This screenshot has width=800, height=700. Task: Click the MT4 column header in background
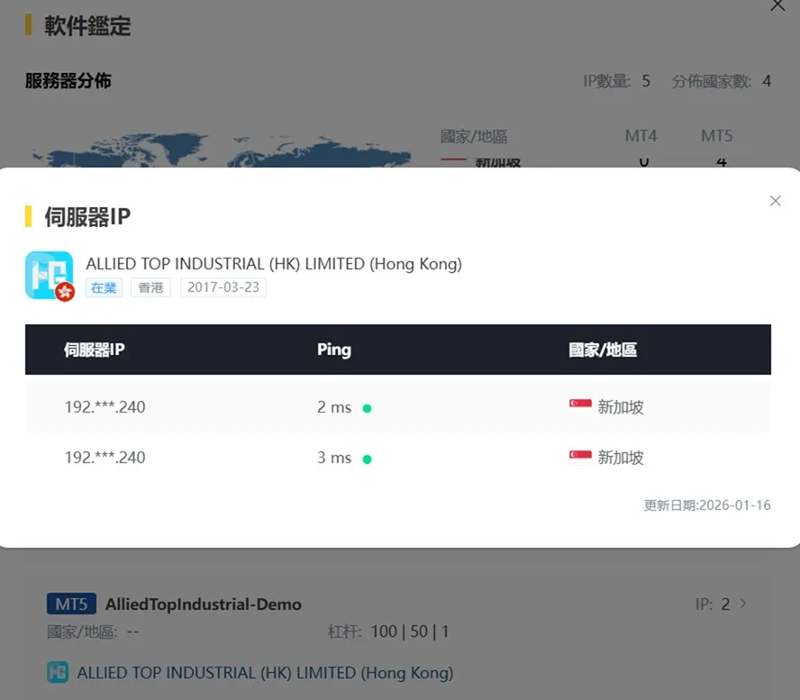641,136
